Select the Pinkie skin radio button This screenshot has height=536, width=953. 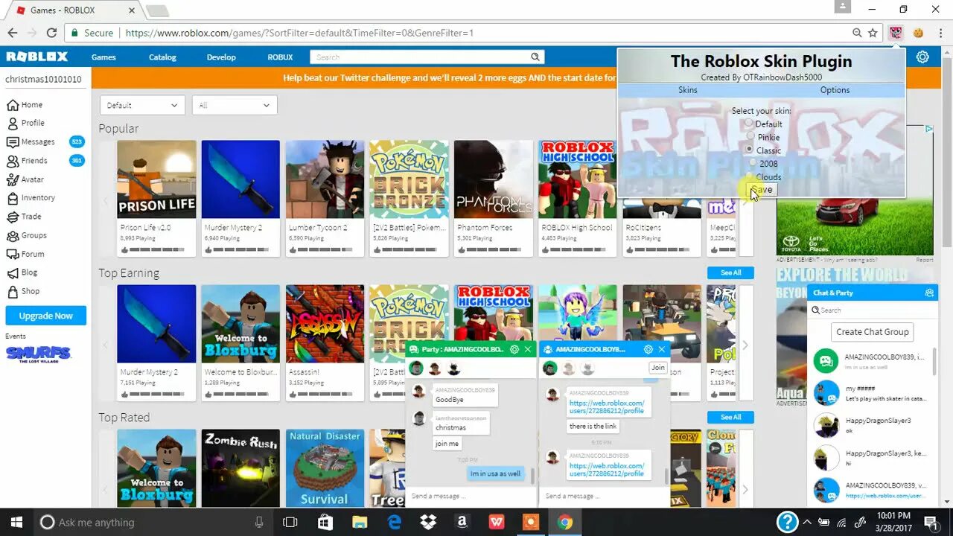pyautogui.click(x=750, y=137)
